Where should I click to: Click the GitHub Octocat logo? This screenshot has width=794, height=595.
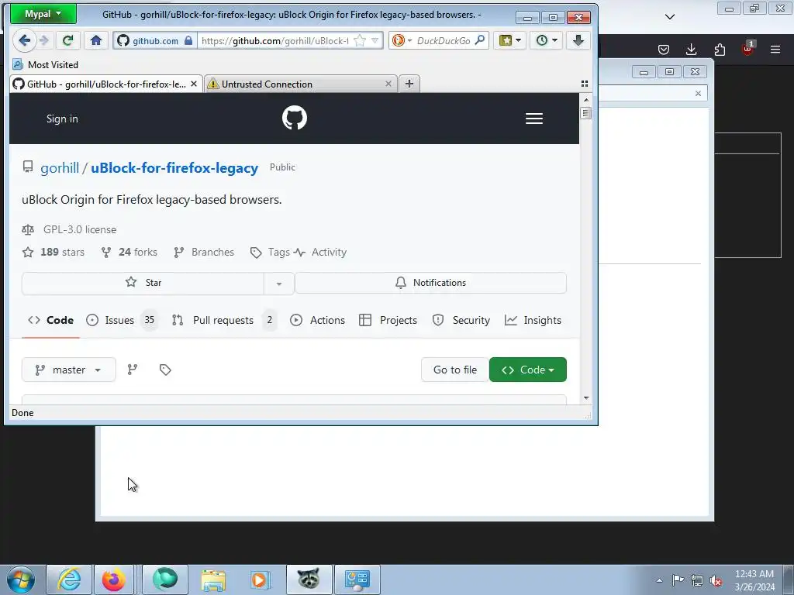pos(294,118)
